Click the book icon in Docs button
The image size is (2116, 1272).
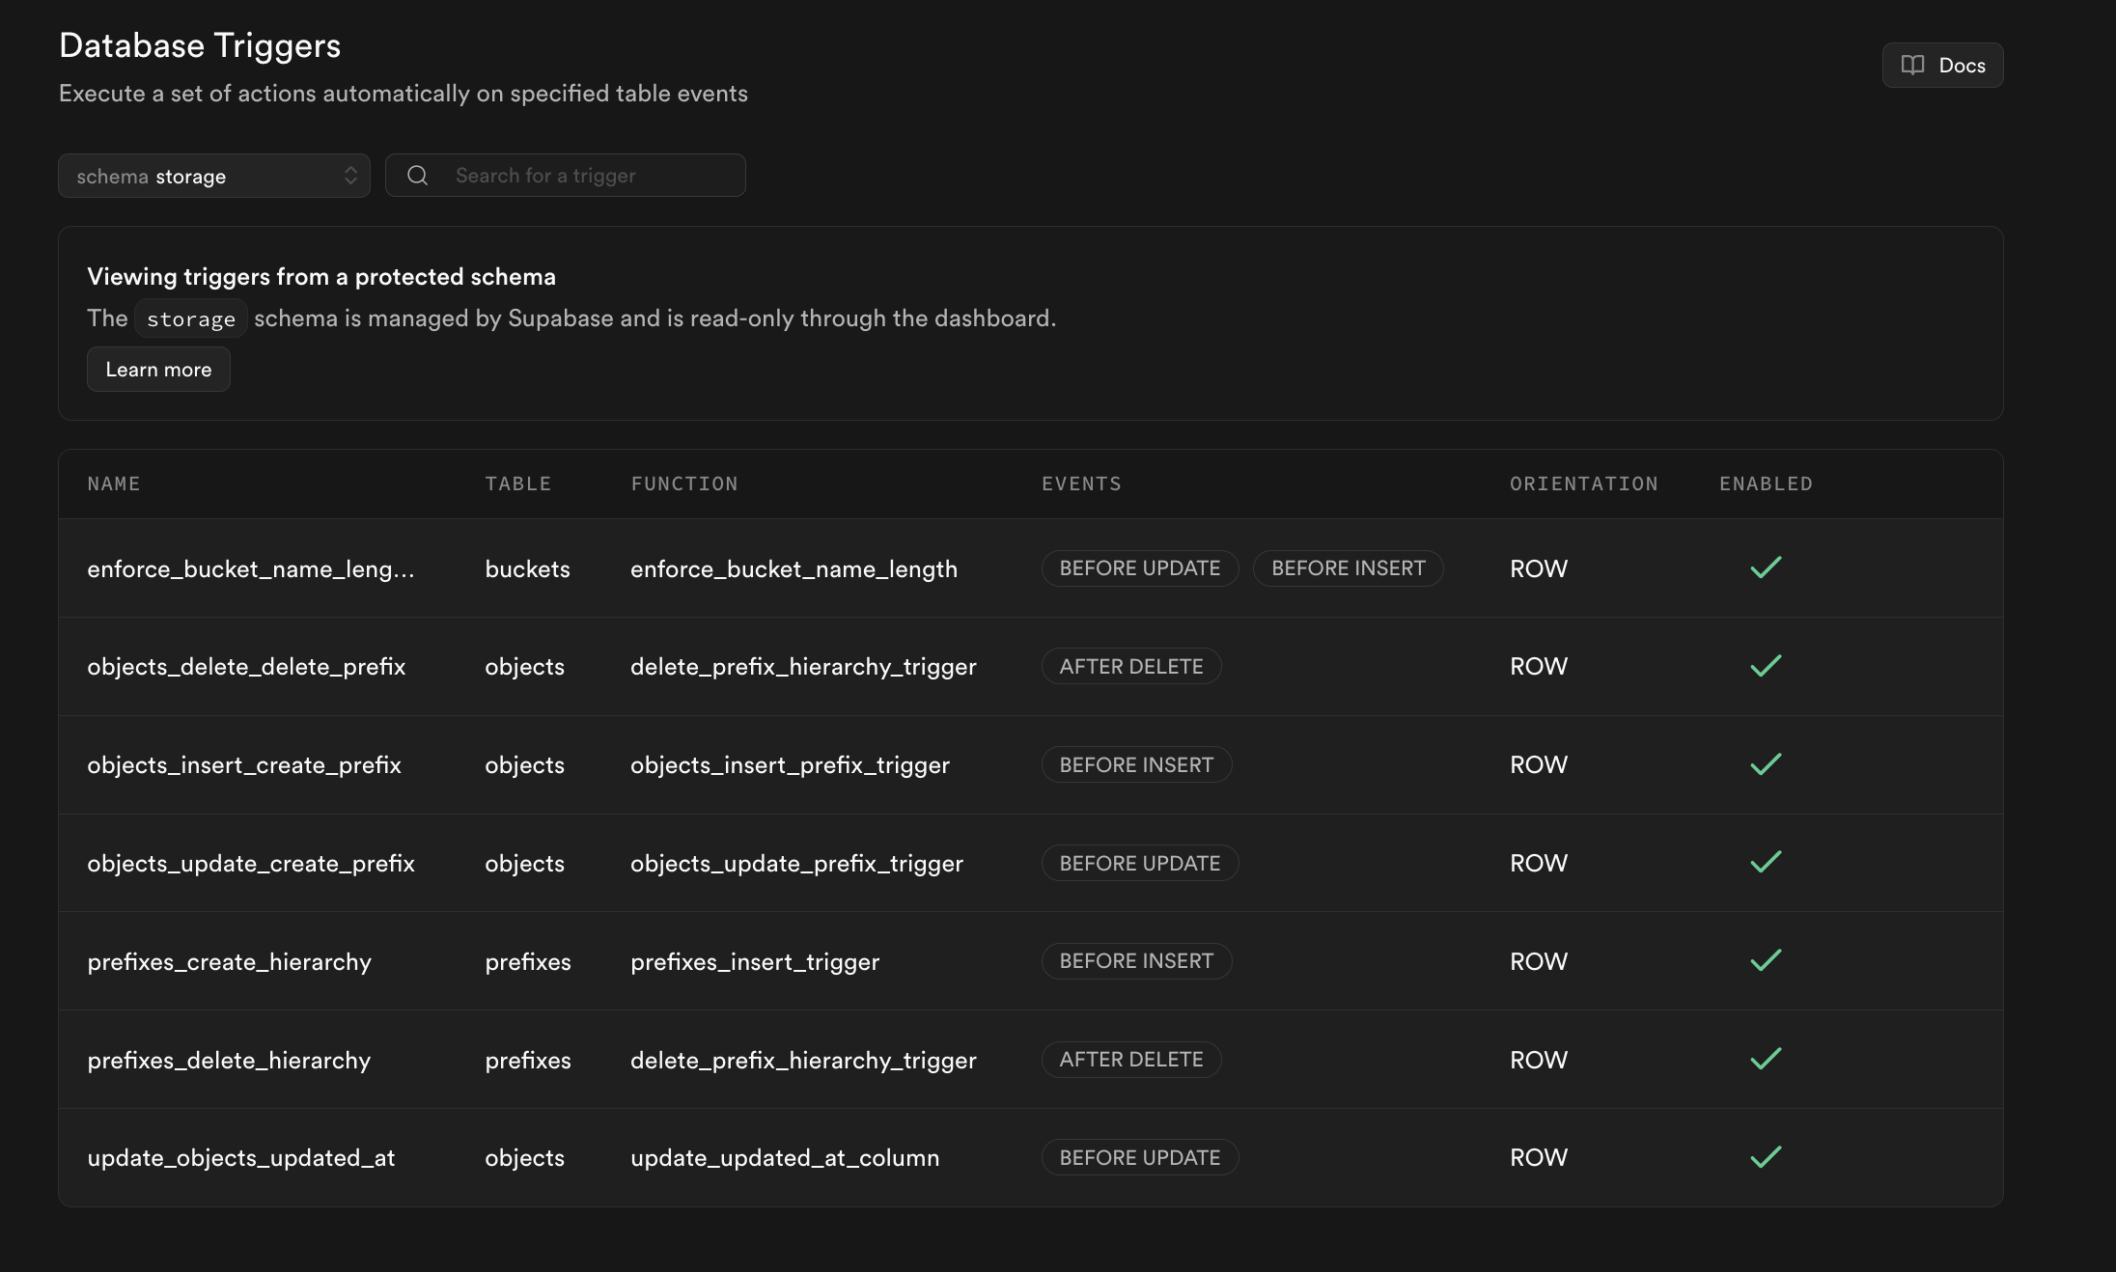(x=1912, y=65)
